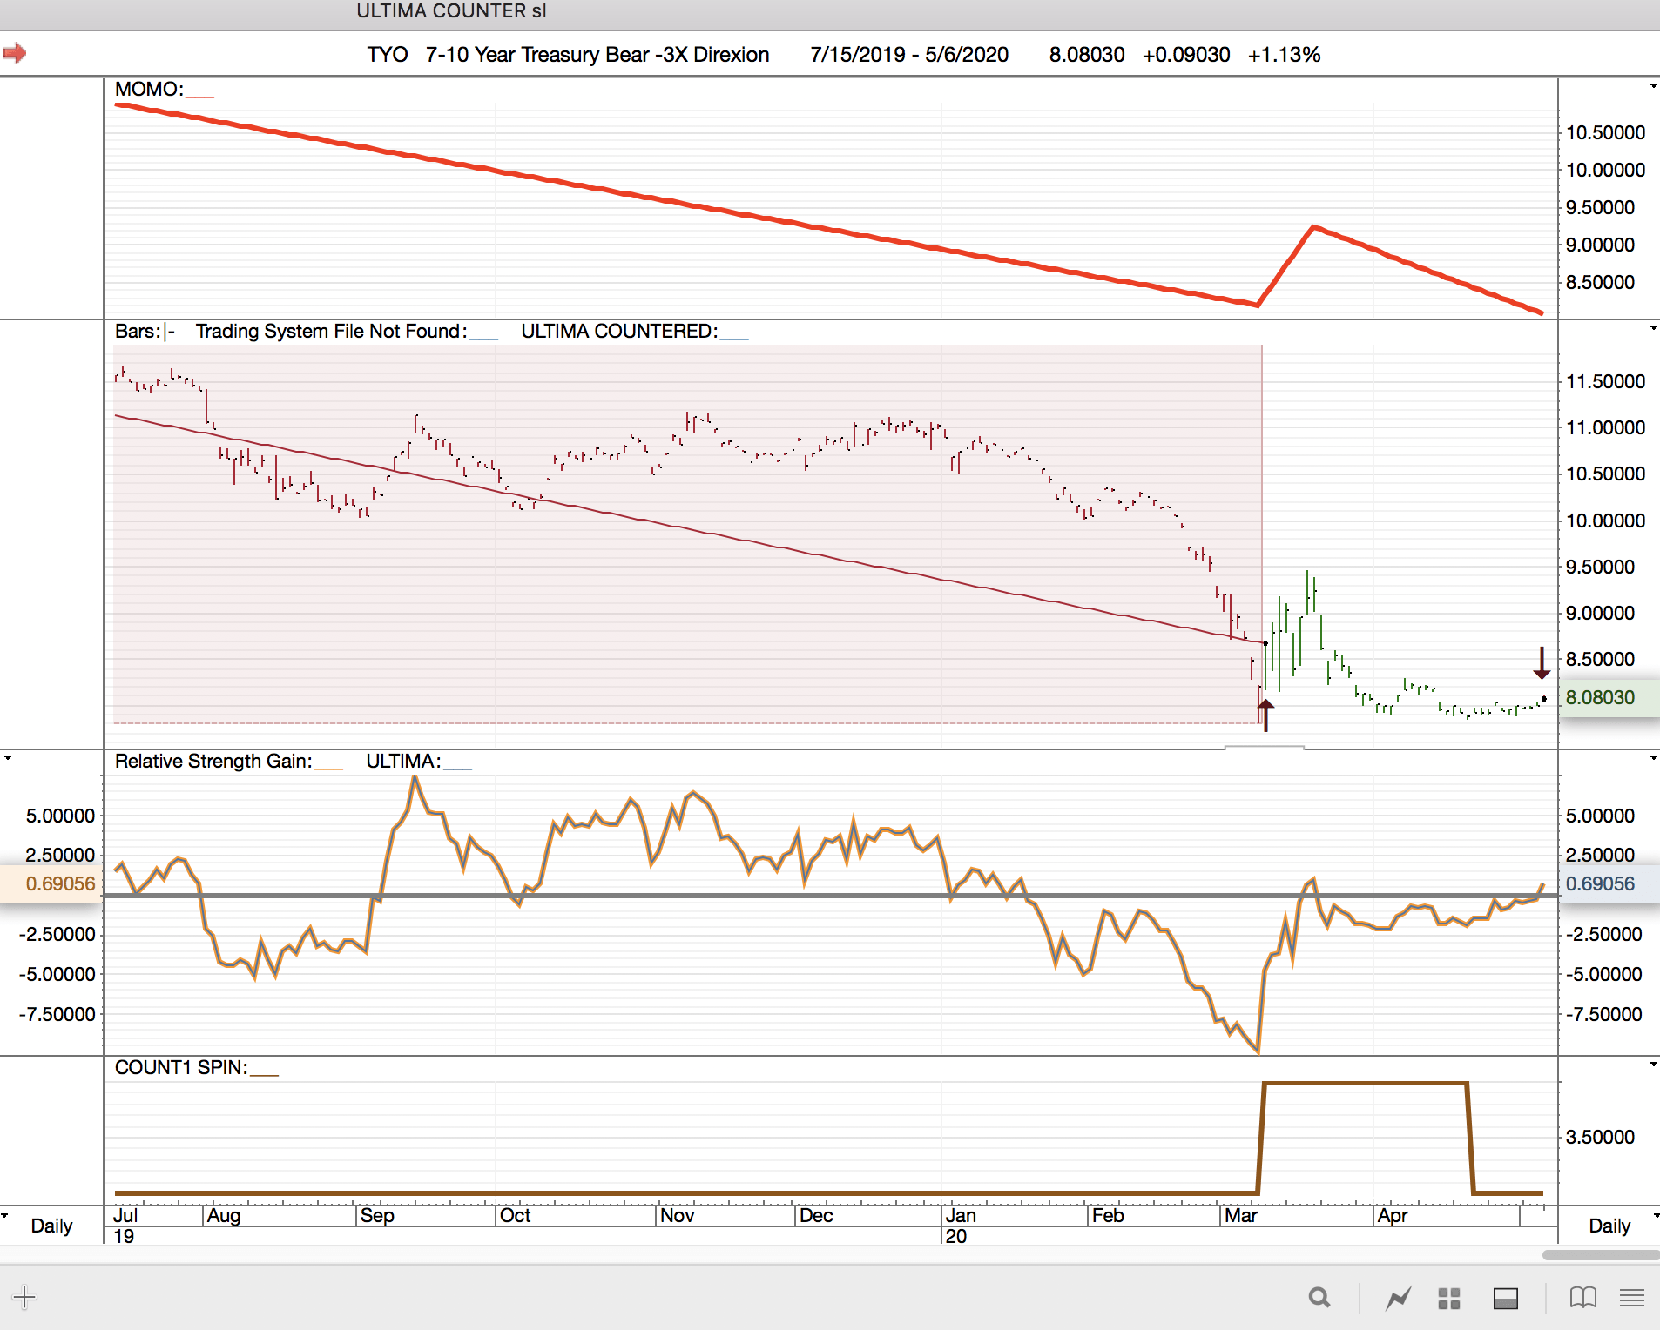Click the 7/15/2019 - 5/6/2020 date range
The height and width of the screenshot is (1330, 1660).
click(x=909, y=55)
